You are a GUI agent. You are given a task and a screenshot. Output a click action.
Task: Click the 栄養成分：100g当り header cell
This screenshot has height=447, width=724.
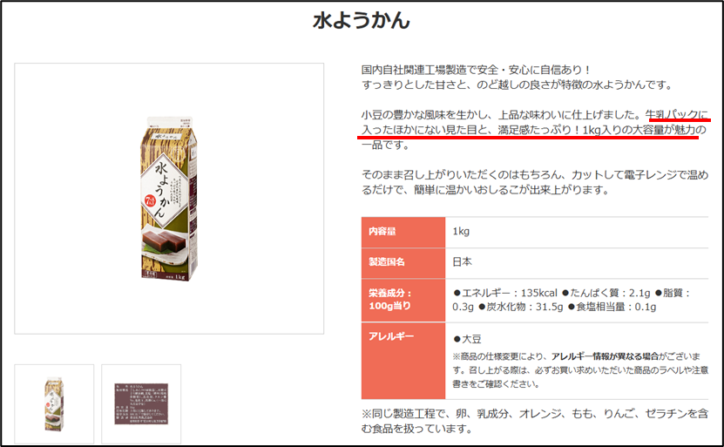403,300
